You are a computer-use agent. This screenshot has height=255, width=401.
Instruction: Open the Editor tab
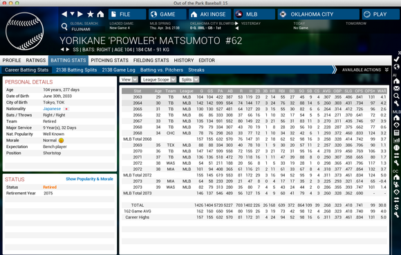point(207,61)
